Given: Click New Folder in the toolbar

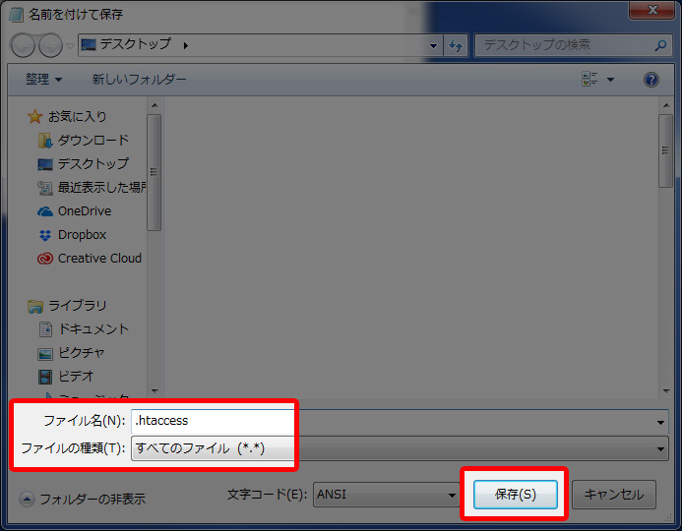Looking at the screenshot, I should click(x=139, y=80).
